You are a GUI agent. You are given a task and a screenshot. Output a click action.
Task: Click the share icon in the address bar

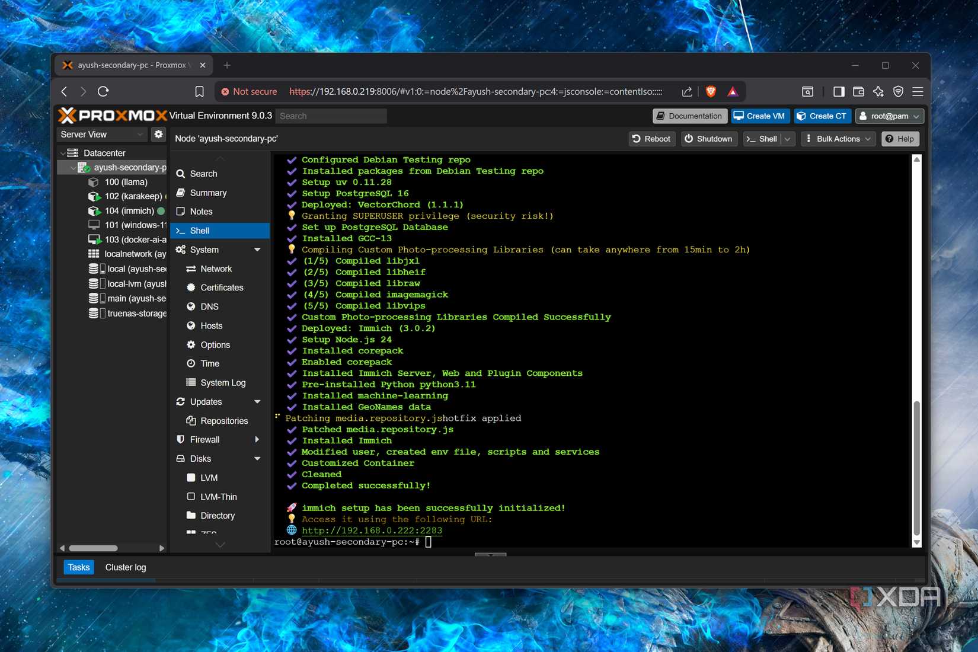687,91
